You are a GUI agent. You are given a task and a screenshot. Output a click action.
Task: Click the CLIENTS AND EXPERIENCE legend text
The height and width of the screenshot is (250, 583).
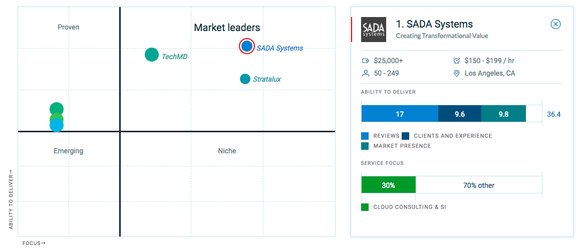(x=453, y=136)
